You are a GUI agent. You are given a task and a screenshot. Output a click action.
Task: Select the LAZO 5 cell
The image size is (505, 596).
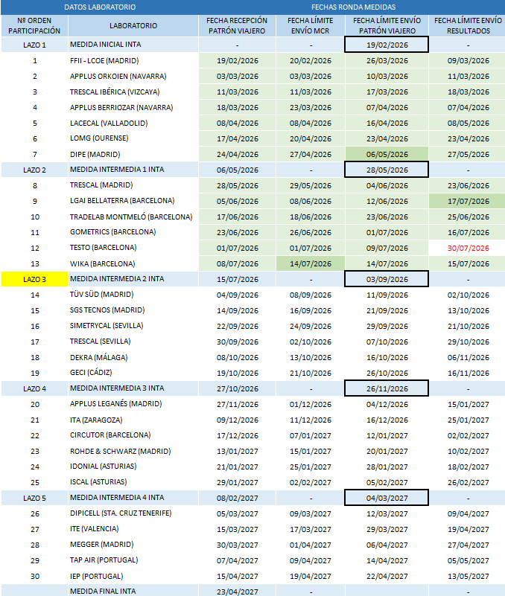pos(34,498)
